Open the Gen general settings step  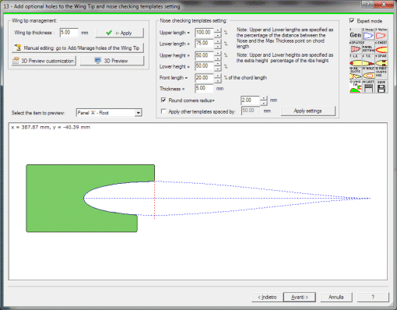click(356, 35)
